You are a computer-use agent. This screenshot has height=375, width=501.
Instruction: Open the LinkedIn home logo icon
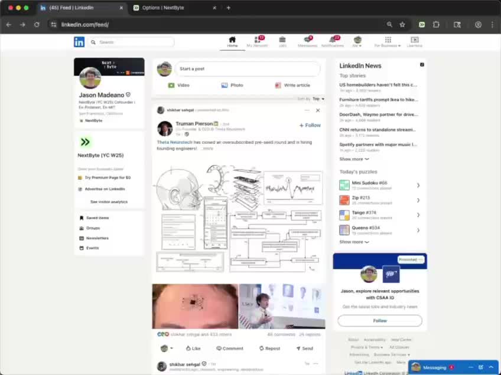coord(79,42)
